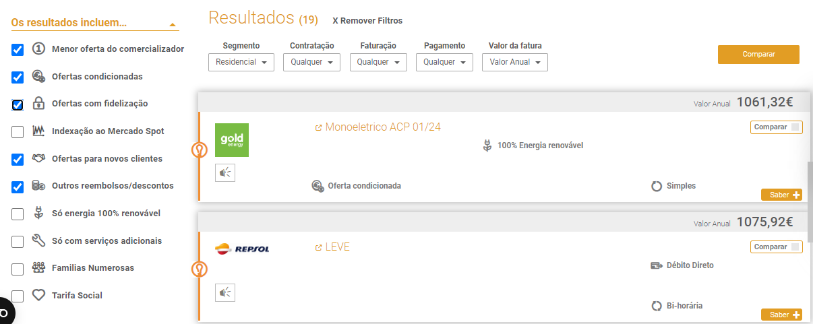Check the Comparar box for Monoeletrico offer
Viewport: 813px width, 324px height.
click(x=795, y=127)
